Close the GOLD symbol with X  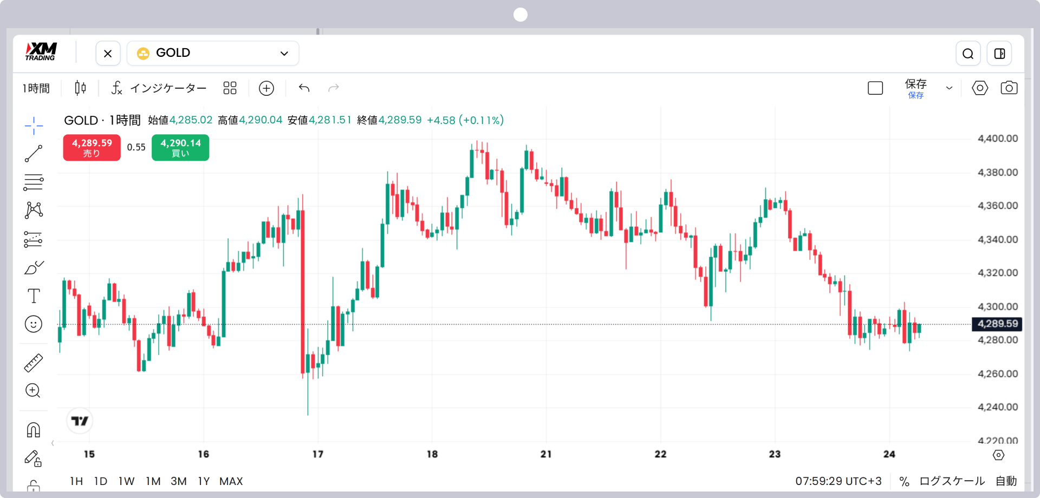pos(108,54)
